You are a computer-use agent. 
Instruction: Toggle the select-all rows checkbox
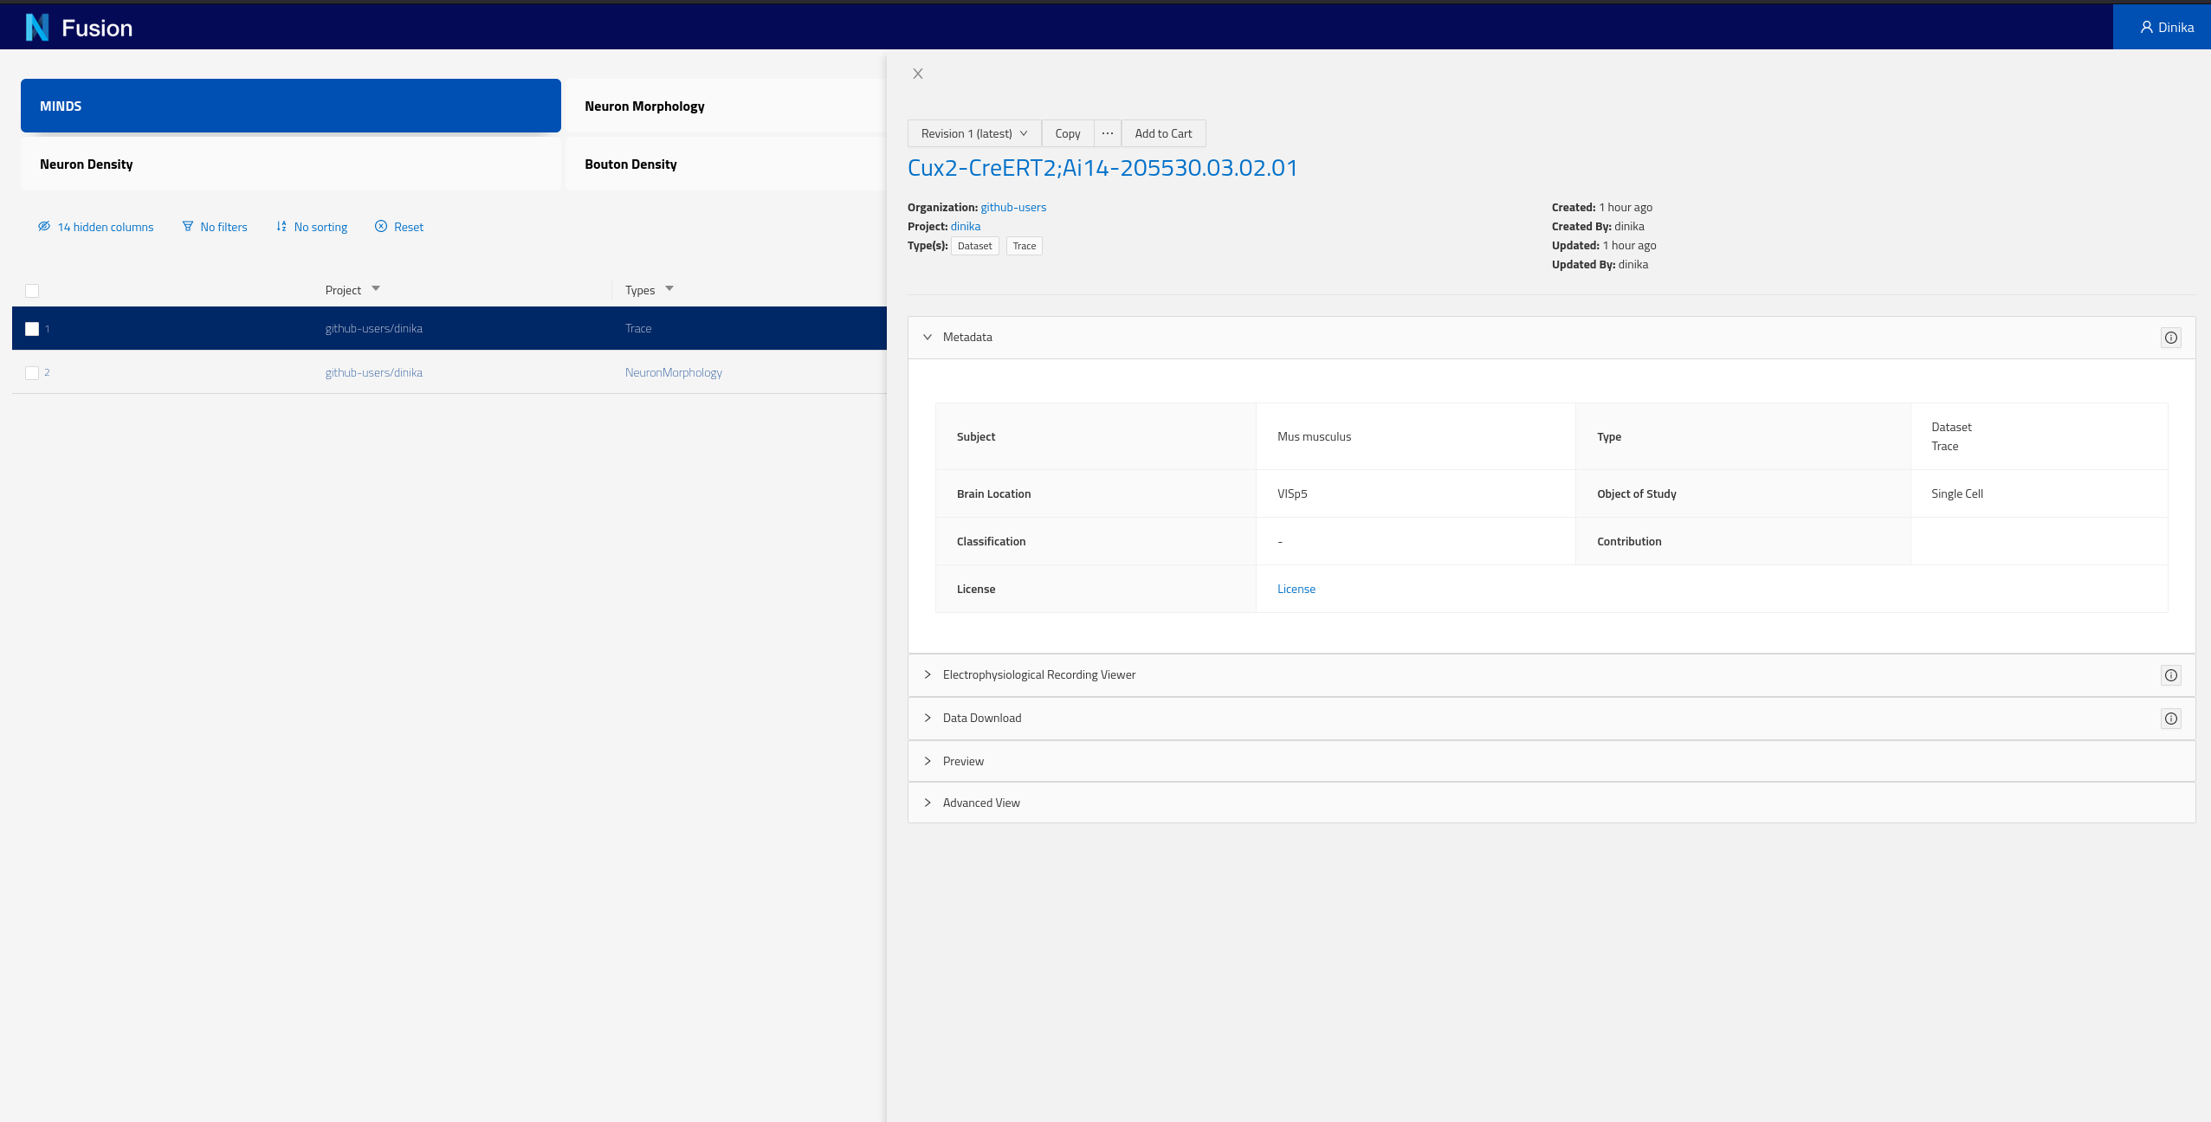tap(32, 291)
